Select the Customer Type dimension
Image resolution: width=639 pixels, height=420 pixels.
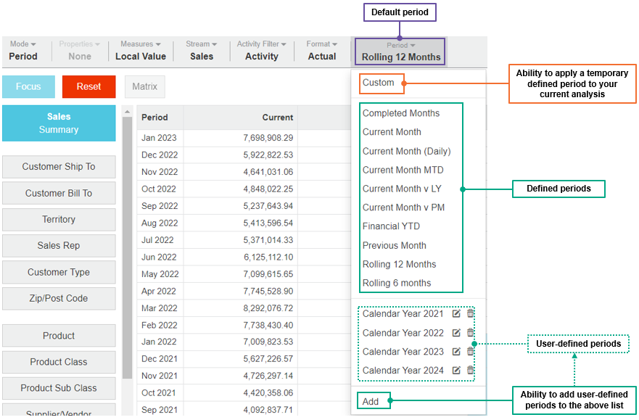[59, 272]
